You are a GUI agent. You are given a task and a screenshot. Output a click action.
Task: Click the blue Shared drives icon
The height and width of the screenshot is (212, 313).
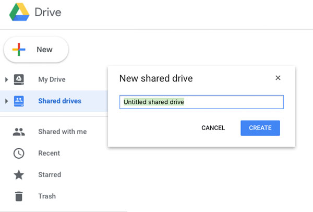(19, 101)
